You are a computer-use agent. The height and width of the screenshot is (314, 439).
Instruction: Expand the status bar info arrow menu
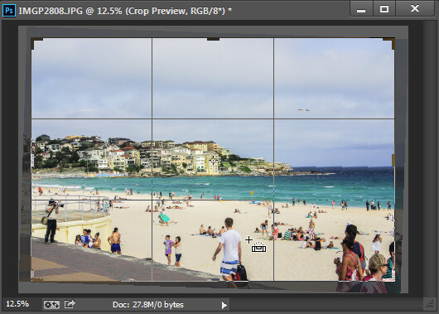tap(224, 305)
